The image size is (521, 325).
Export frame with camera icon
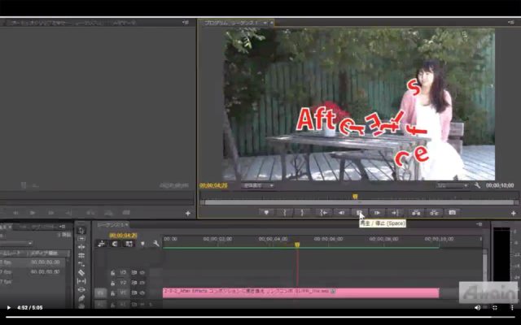coord(453,213)
